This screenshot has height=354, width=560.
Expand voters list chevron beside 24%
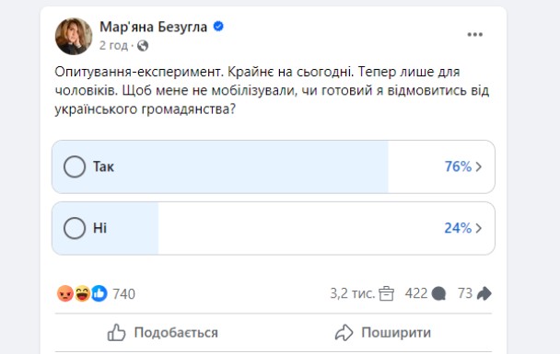click(x=479, y=228)
